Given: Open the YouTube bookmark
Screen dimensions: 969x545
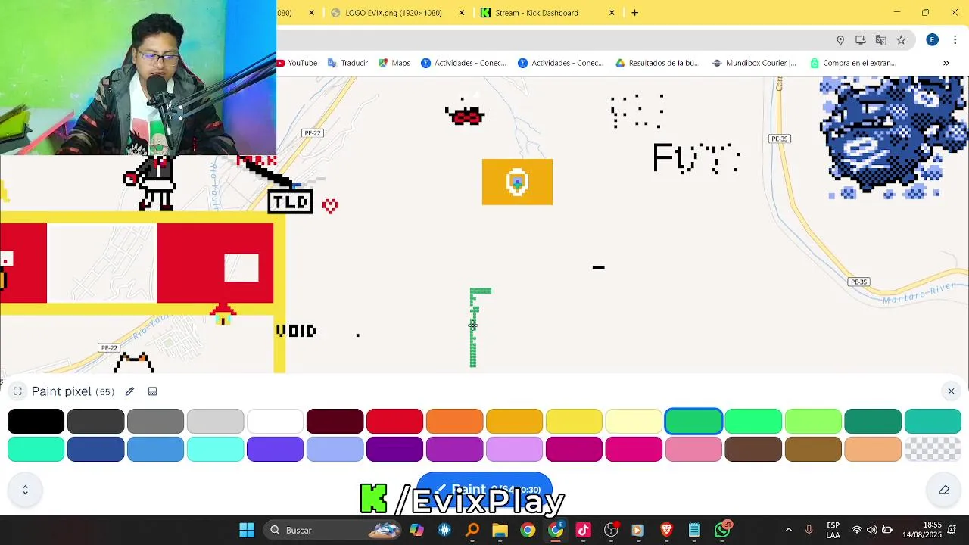Looking at the screenshot, I should (297, 63).
